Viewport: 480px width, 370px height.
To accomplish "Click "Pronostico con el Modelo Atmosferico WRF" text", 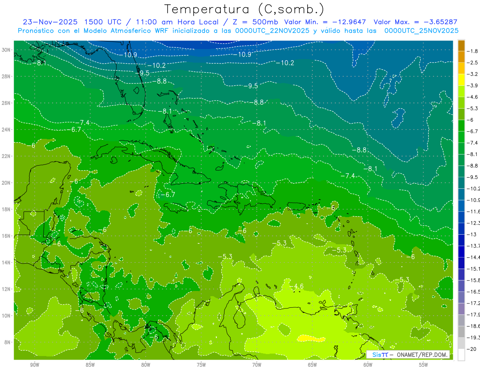I will tap(93, 31).
